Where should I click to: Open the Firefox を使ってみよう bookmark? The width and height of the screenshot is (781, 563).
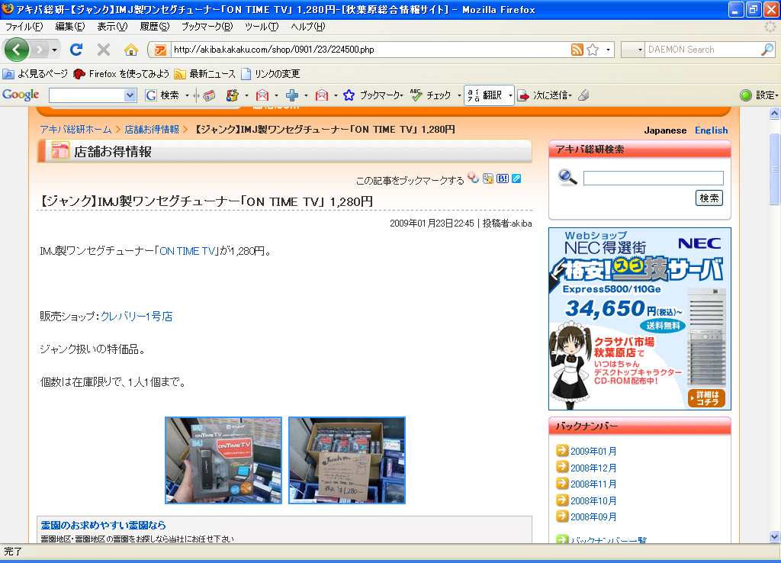point(121,74)
